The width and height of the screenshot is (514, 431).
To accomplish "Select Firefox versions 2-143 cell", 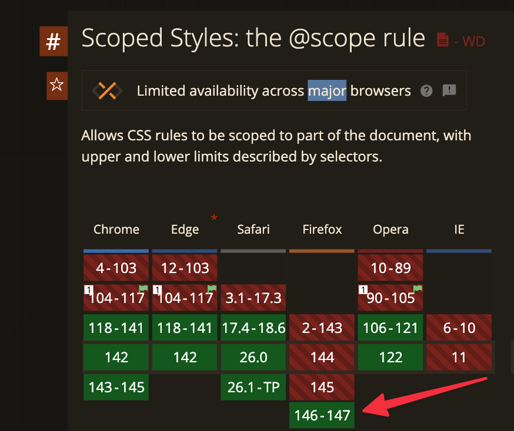I will [322, 328].
